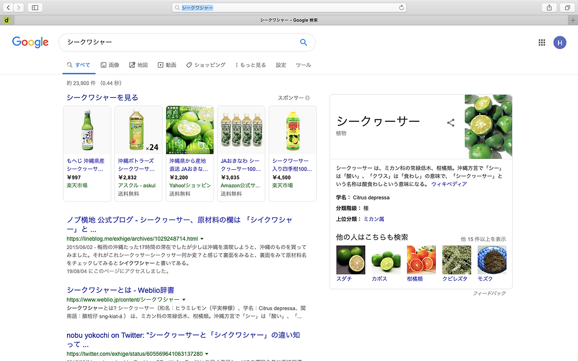Open the シークワシャーを見る heading link

pyautogui.click(x=102, y=97)
